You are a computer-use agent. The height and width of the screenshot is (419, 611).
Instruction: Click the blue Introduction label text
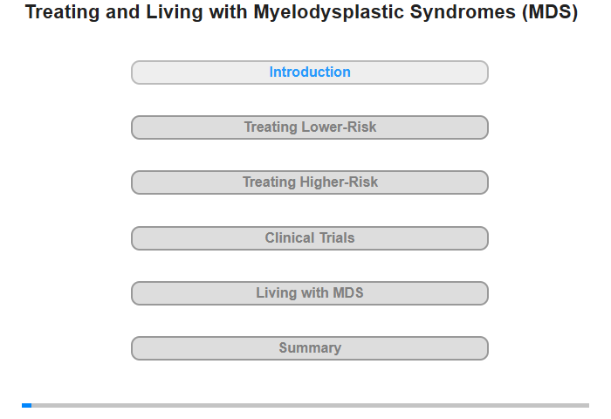pos(310,72)
